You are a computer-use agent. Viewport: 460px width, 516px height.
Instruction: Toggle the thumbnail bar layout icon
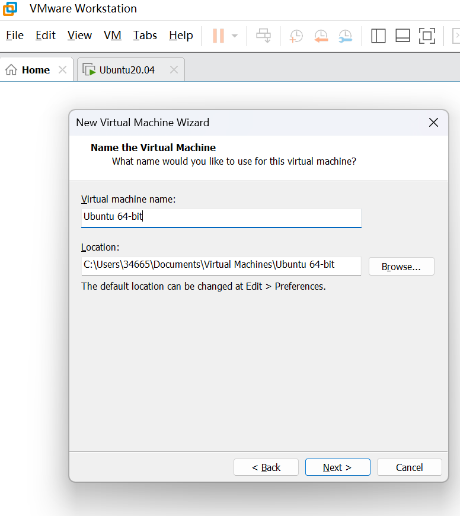[x=402, y=36]
